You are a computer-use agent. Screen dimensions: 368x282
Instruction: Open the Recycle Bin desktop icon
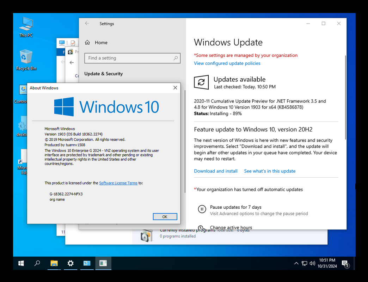pos(26,60)
